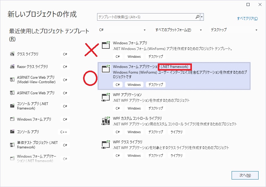The image size is (266, 187).
Task: Select WPF カスタム コントロール ライブラリ template title
Action: (x=137, y=118)
